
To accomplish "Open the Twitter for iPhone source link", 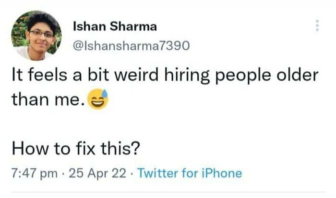I will tap(190, 173).
